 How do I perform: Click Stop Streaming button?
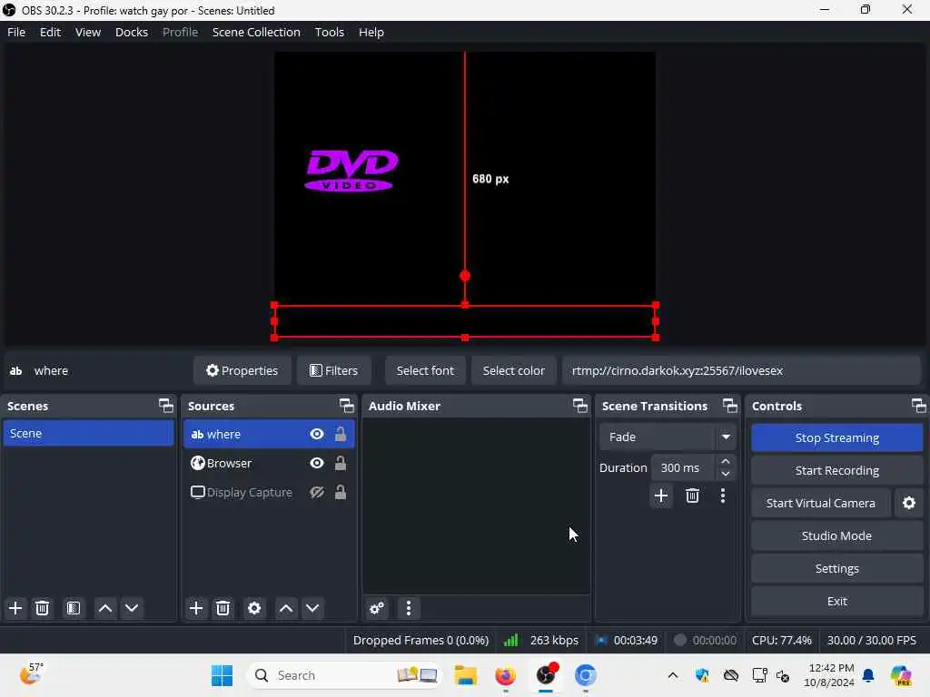pyautogui.click(x=836, y=438)
